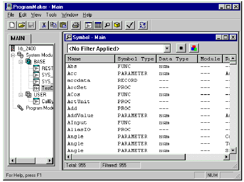Click the tree panel scroll right arrow
The width and height of the screenshot is (244, 182).
click(50, 161)
